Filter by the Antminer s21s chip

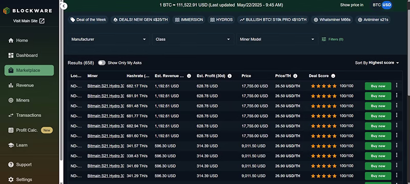click(x=373, y=19)
